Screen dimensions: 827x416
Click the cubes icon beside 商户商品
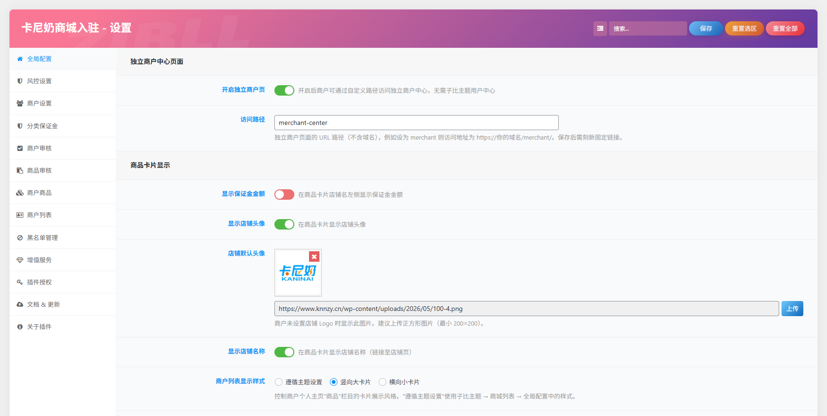[x=20, y=193]
